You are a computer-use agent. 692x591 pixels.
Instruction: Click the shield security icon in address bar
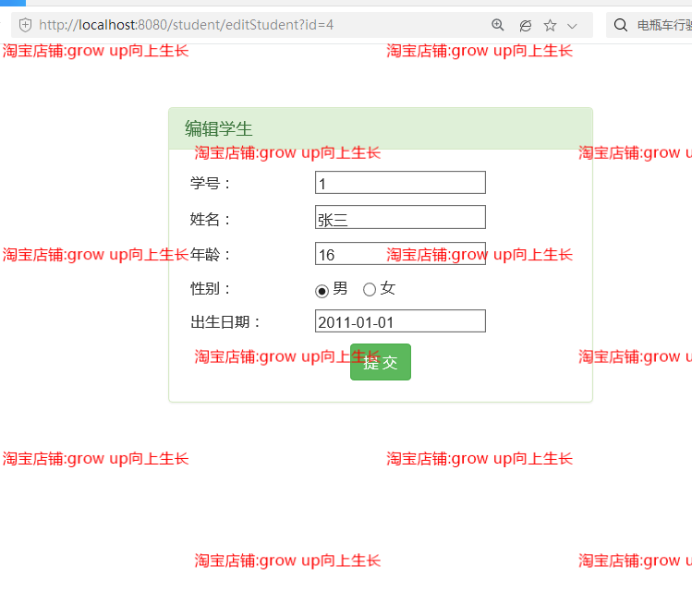(x=25, y=25)
